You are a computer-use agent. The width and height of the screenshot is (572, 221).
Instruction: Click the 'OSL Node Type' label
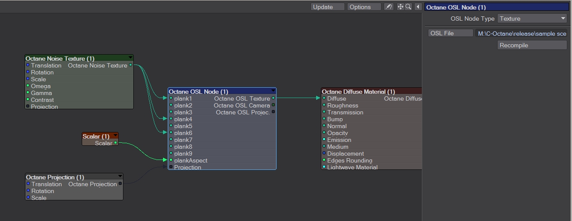[x=473, y=18]
